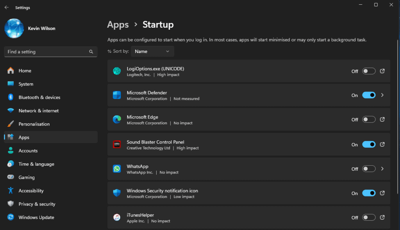Enable LogiOptions.exe startup toggle

(x=369, y=71)
